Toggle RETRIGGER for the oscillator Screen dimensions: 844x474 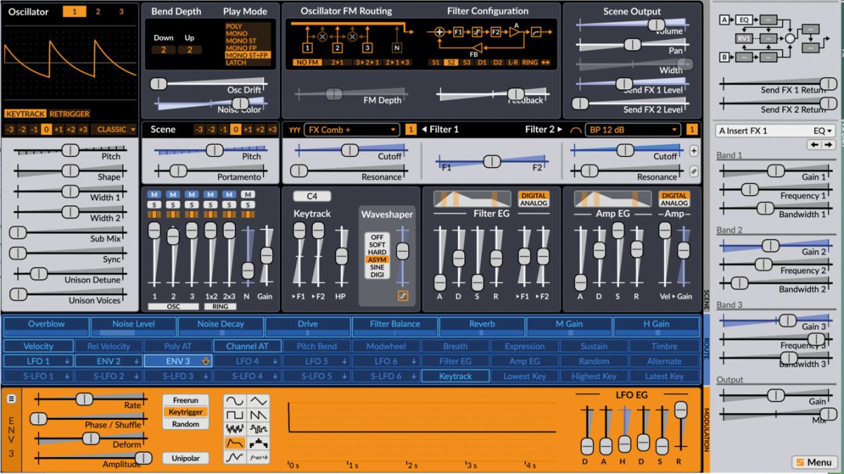pyautogui.click(x=70, y=114)
